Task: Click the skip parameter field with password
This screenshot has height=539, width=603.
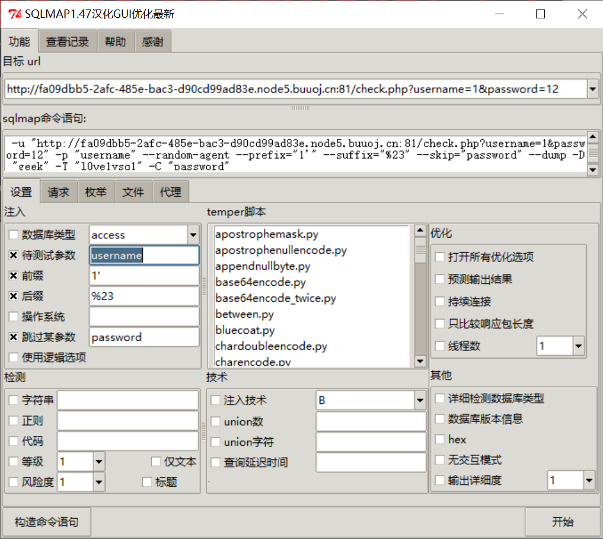Action: point(144,337)
